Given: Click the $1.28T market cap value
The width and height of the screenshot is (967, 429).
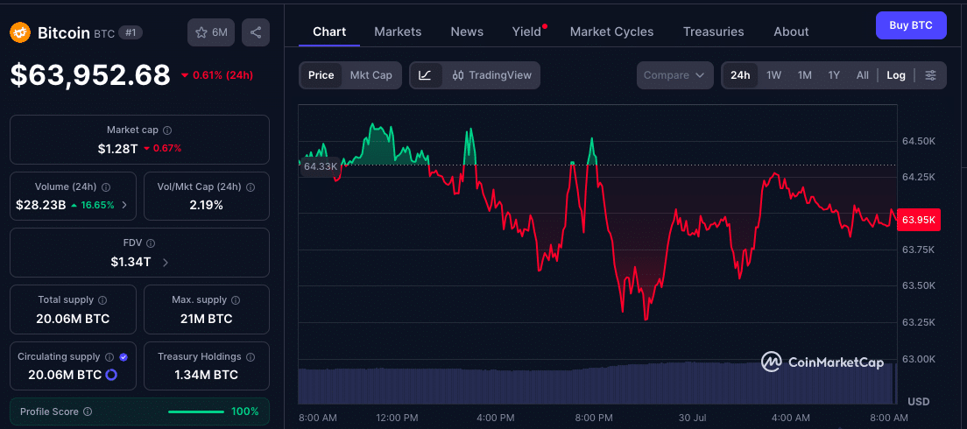Looking at the screenshot, I should [x=117, y=148].
